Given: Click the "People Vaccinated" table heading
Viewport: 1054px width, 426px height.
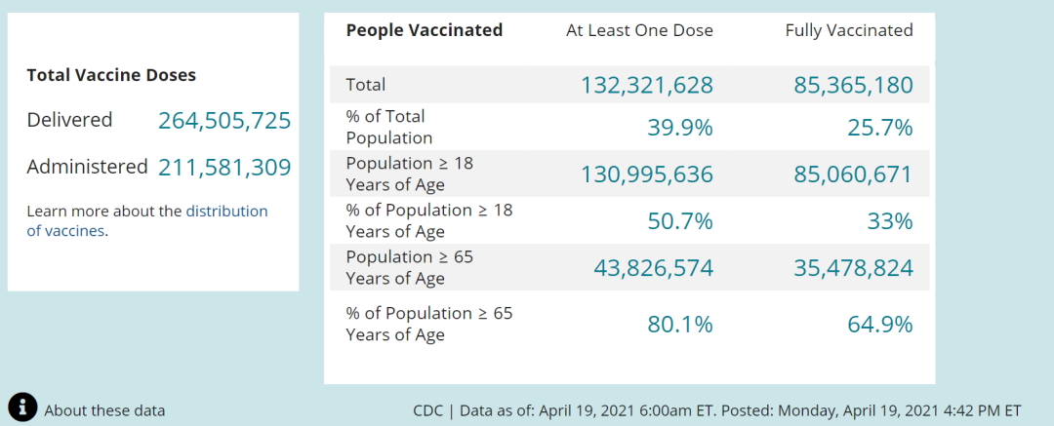Looking at the screenshot, I should (425, 30).
